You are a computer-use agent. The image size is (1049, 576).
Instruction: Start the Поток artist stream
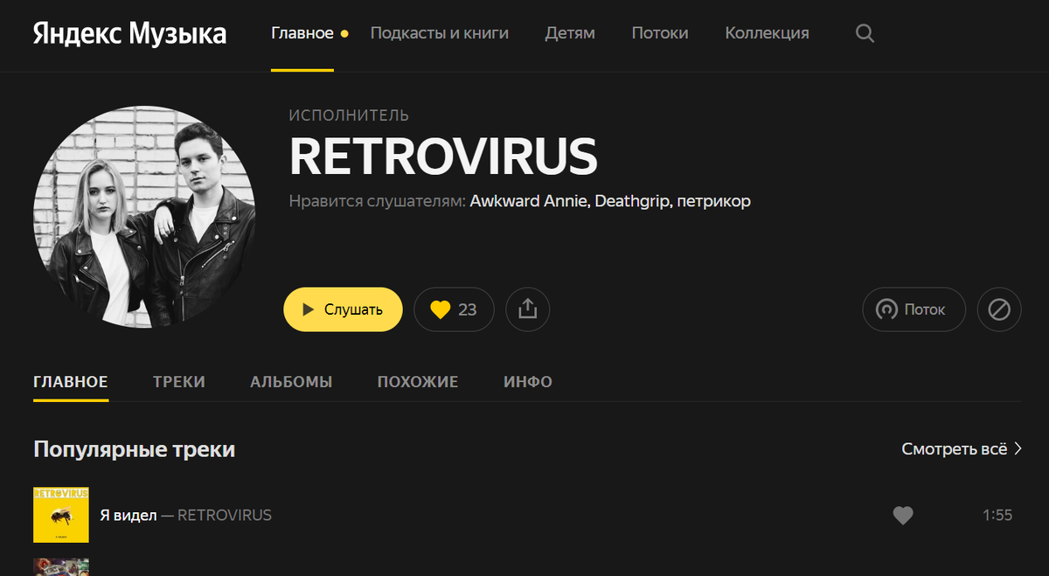coord(914,309)
